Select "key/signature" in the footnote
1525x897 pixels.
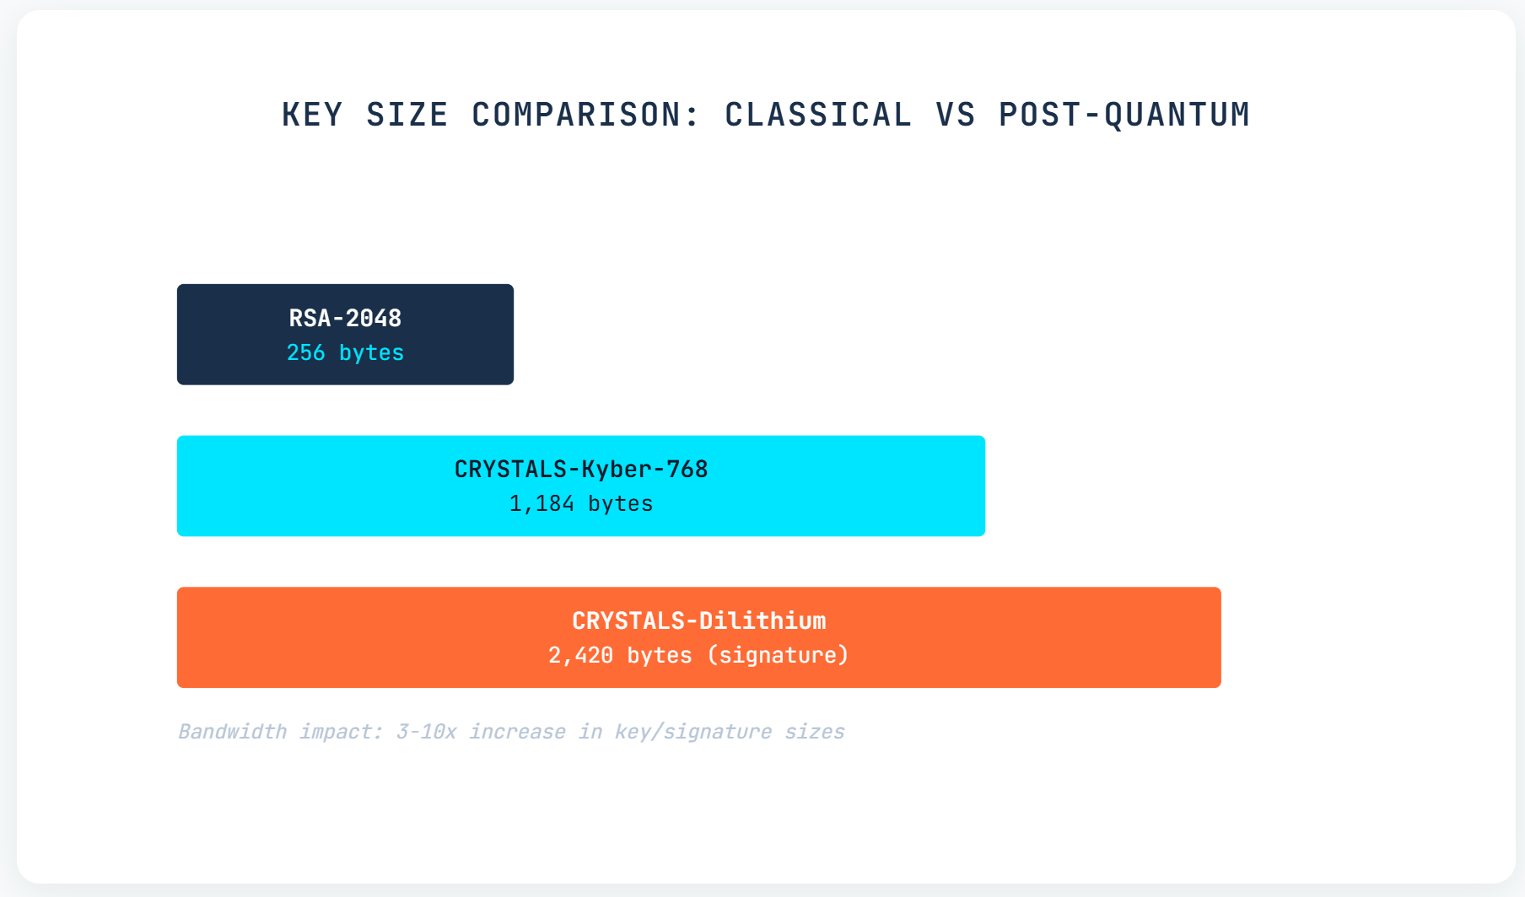tap(692, 732)
